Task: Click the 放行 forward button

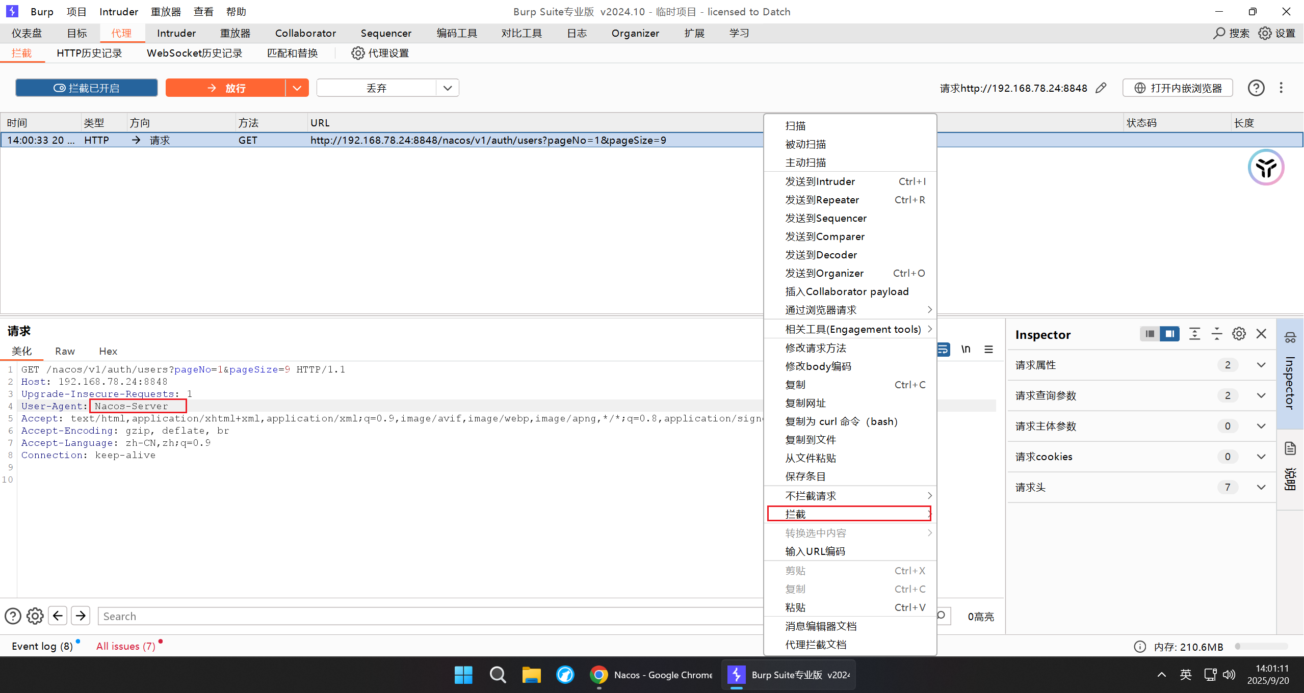Action: (x=225, y=88)
